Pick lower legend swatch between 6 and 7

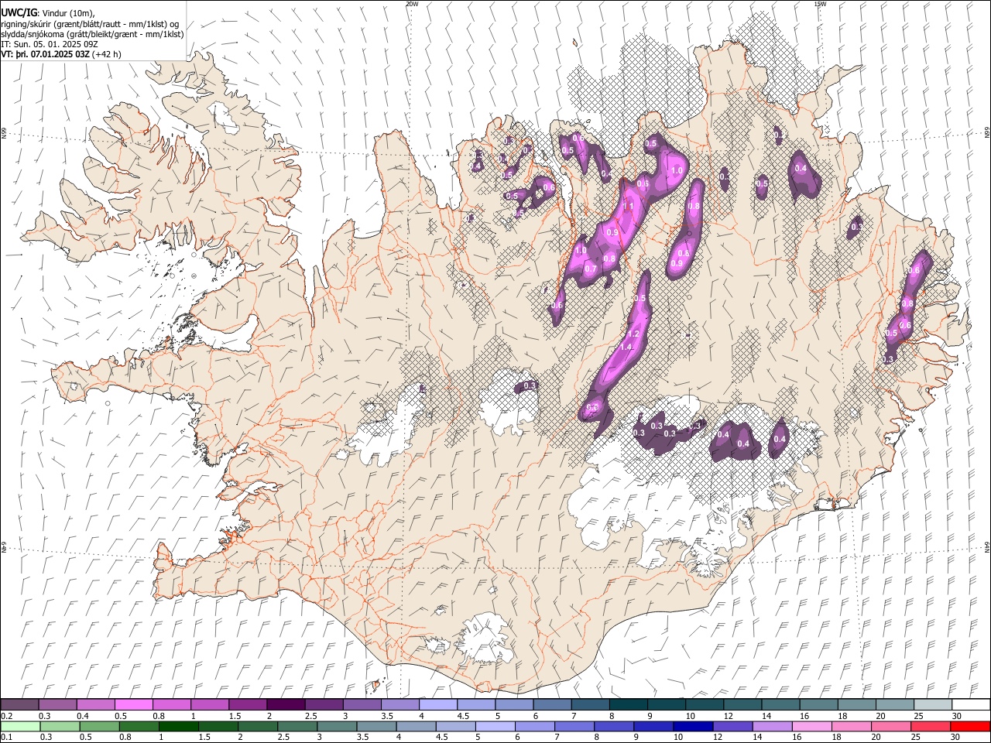pyautogui.click(x=535, y=726)
